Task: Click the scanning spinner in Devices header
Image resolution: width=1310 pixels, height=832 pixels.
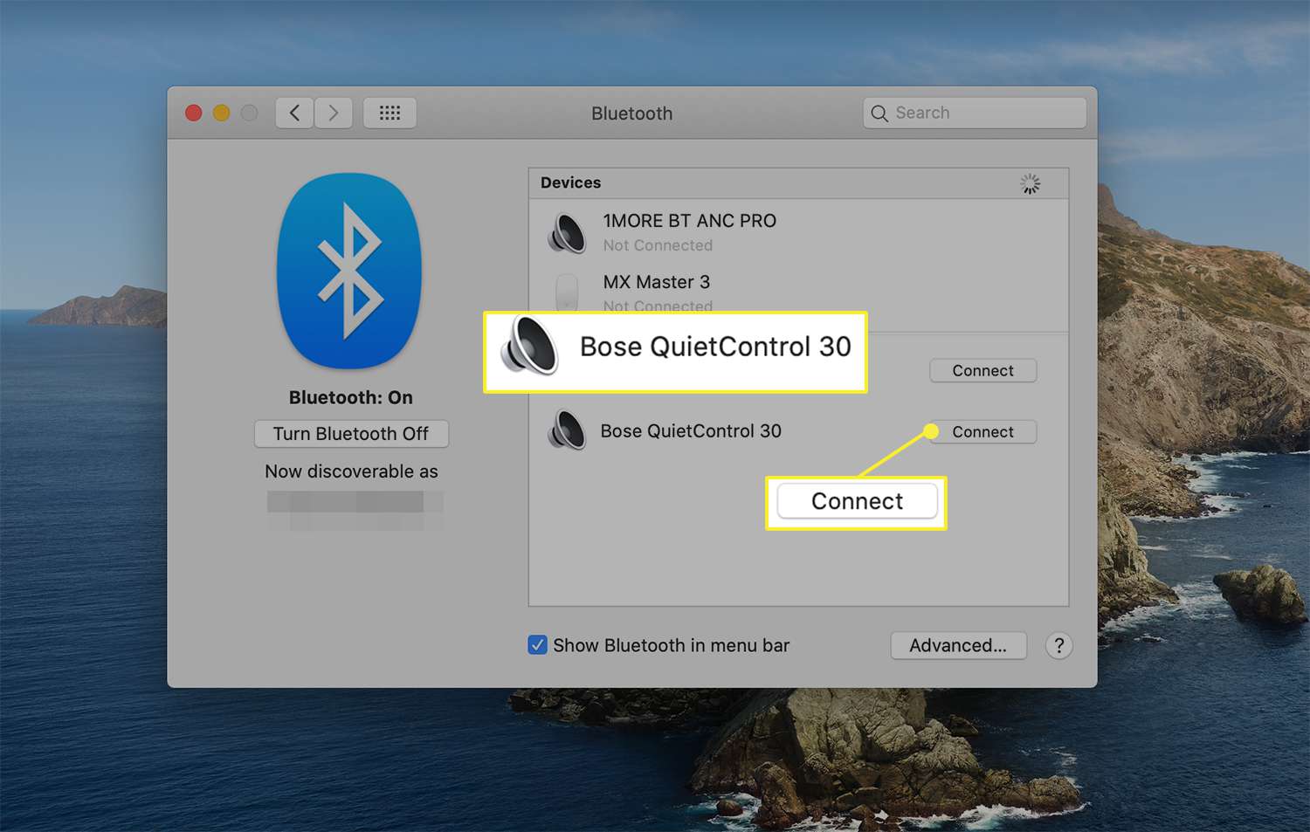Action: 1031,183
